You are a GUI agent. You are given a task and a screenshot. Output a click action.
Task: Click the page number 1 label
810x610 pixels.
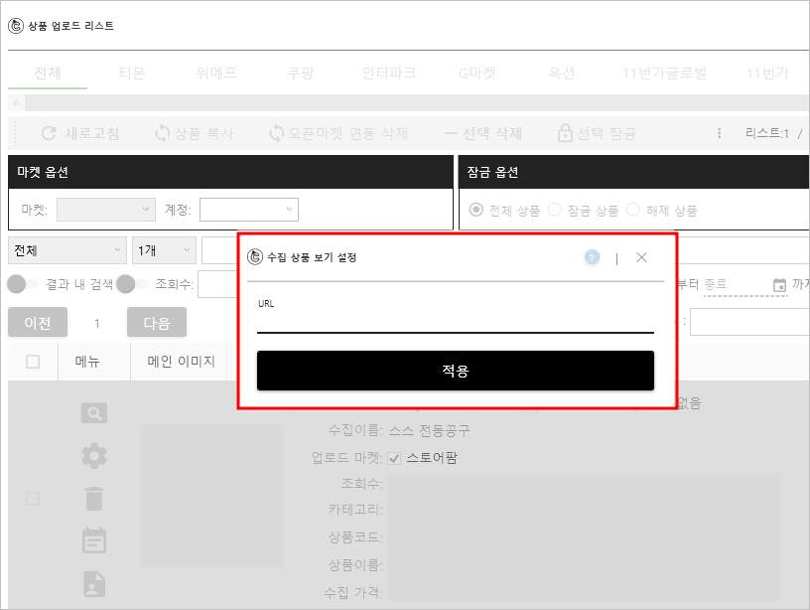[96, 324]
